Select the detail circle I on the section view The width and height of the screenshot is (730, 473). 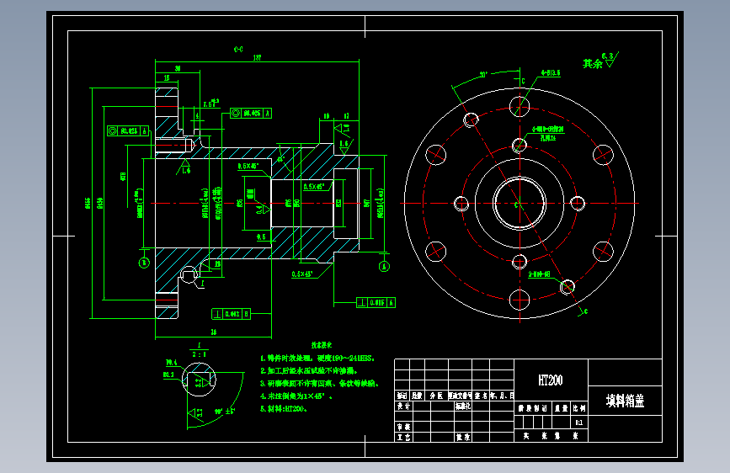coord(189,275)
